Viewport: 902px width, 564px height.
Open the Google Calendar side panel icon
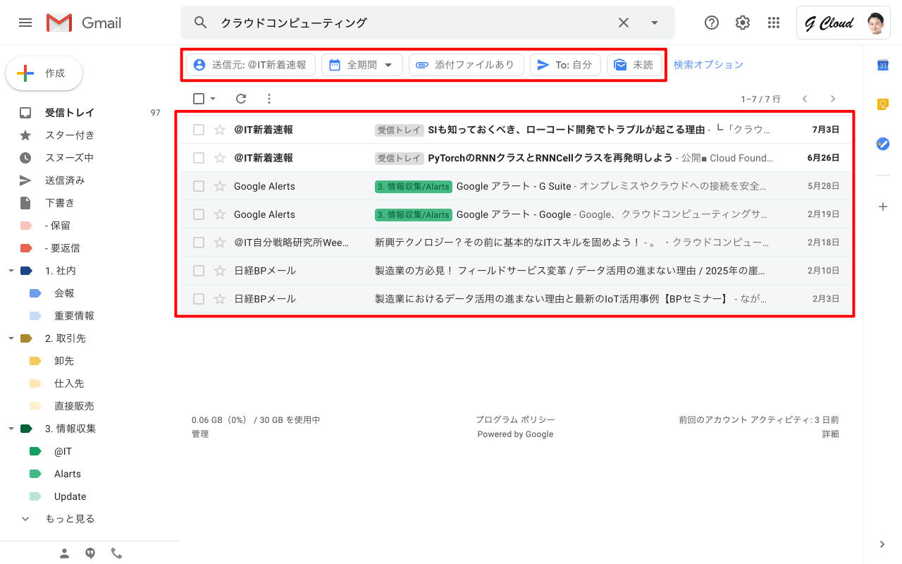882,65
